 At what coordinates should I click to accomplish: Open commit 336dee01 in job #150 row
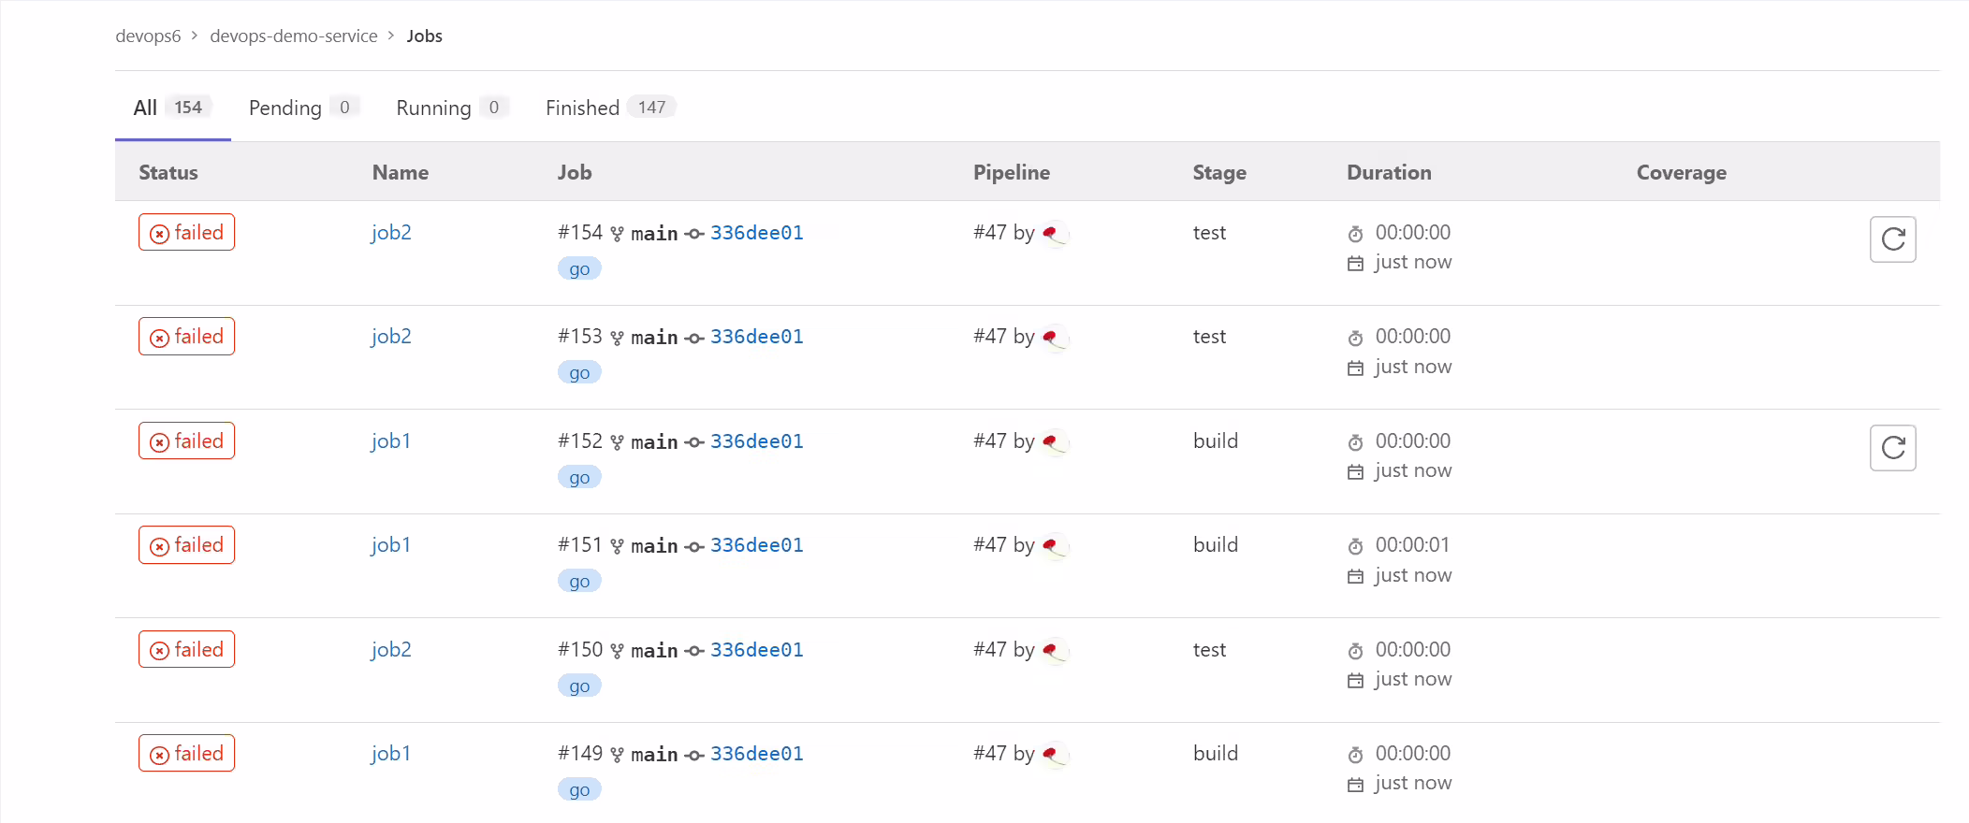click(x=757, y=650)
